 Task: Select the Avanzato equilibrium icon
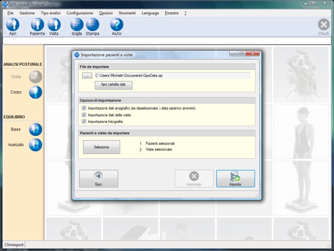click(x=35, y=145)
